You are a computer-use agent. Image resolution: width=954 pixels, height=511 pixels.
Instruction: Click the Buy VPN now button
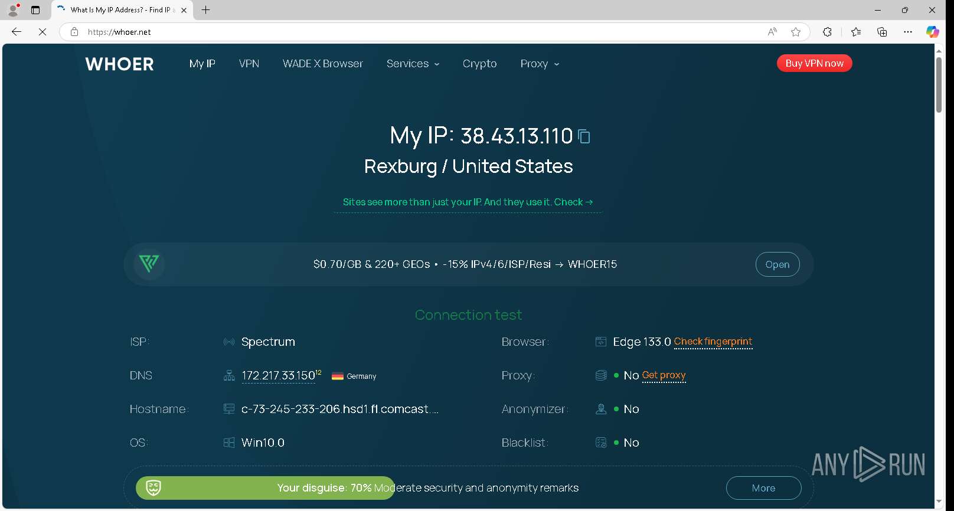tap(814, 63)
